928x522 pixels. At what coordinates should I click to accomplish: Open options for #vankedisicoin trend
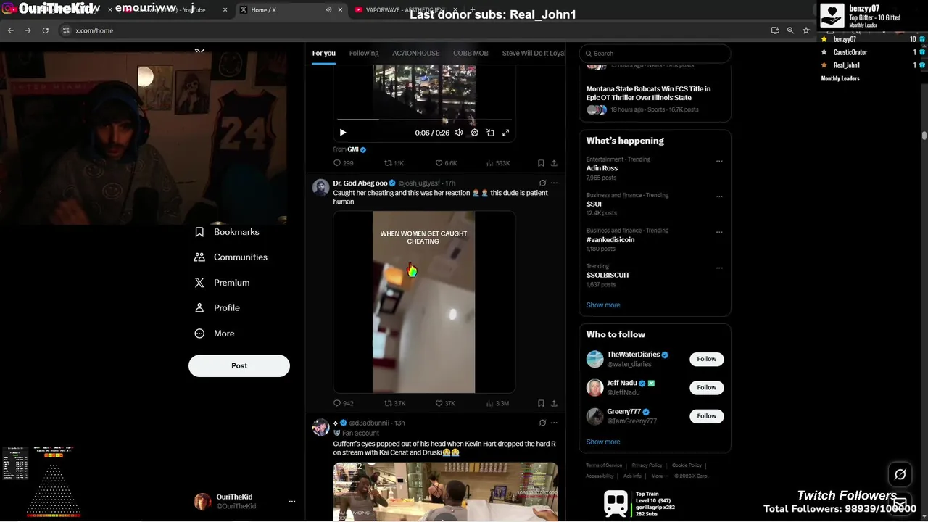click(x=719, y=232)
